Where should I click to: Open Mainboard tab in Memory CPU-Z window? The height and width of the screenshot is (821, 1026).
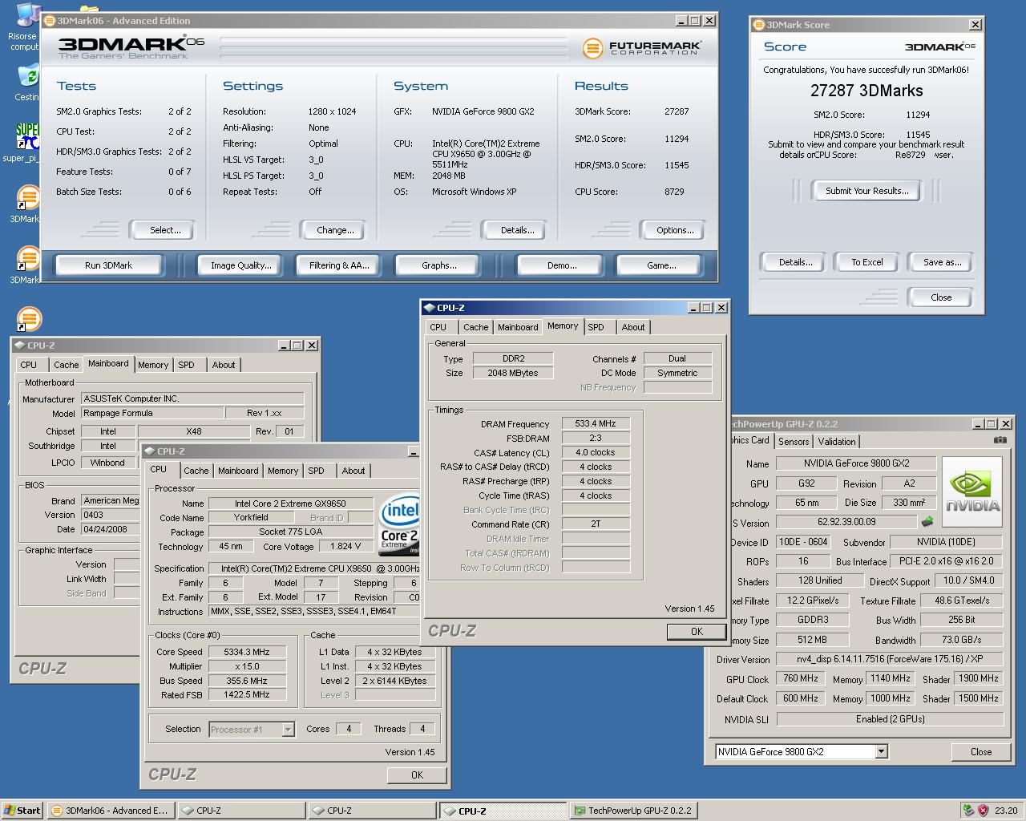coord(518,327)
